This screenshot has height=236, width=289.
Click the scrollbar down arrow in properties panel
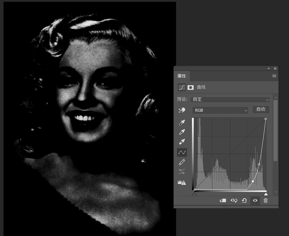[276, 192]
